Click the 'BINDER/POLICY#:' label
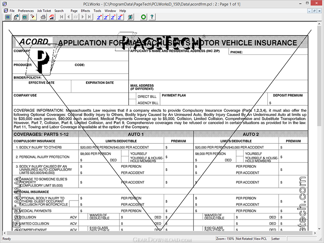Screen dimensions: 324x243 pyautogui.click(x=28, y=77)
